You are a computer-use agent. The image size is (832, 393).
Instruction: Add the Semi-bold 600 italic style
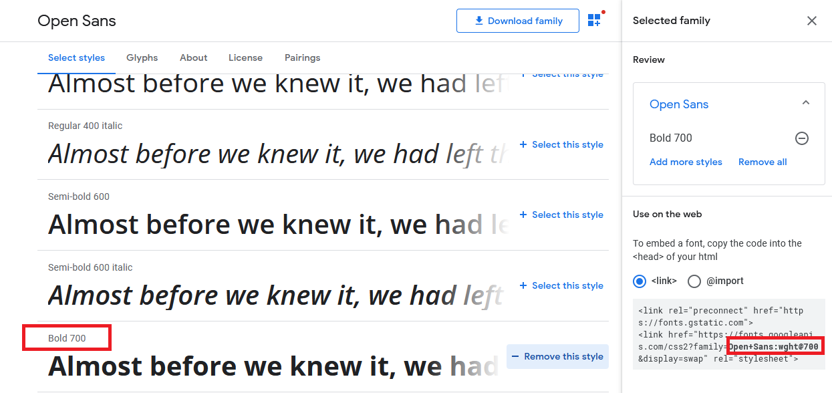561,285
